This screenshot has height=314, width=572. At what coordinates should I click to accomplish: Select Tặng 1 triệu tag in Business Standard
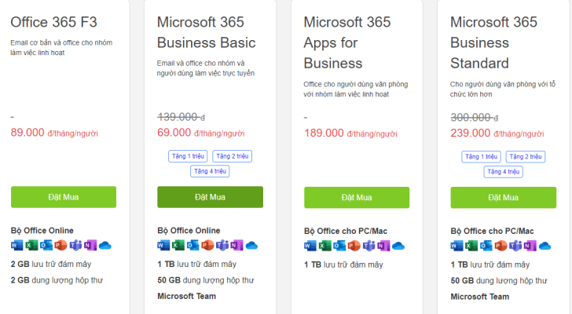pyautogui.click(x=481, y=157)
